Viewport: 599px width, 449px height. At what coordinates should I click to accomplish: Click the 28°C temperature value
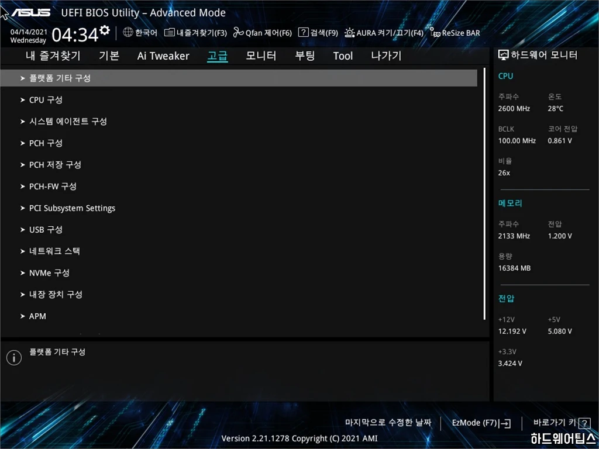(x=556, y=108)
